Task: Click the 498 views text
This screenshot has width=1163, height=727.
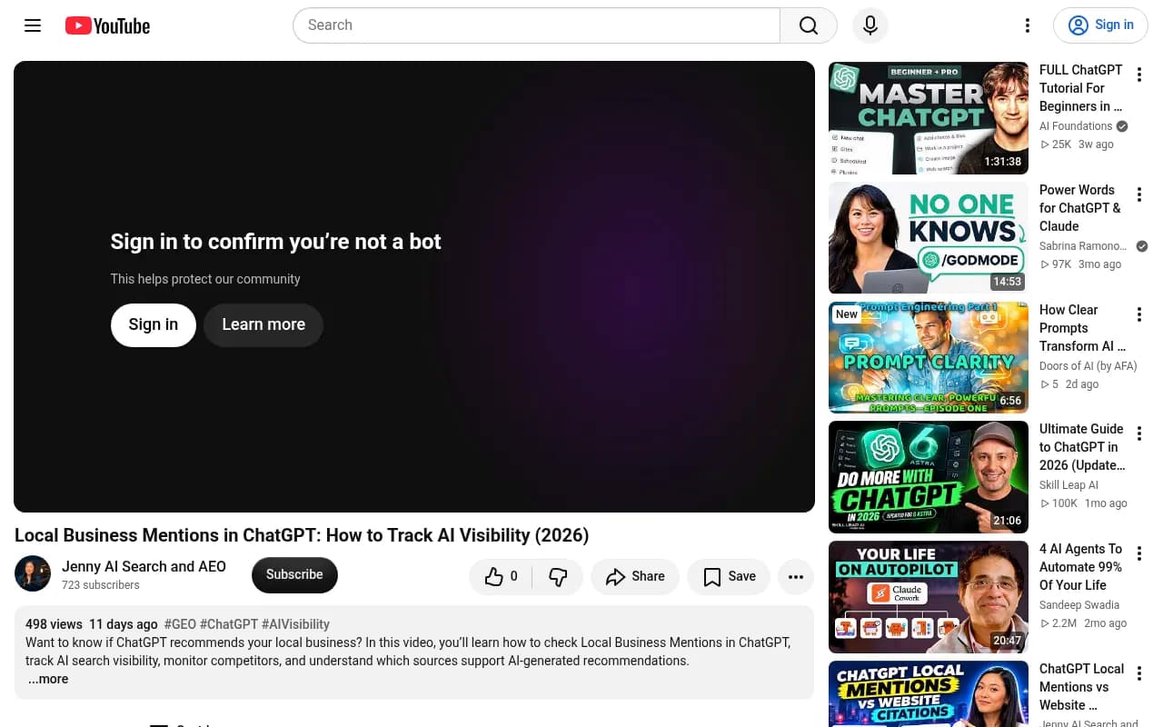Action: click(54, 624)
